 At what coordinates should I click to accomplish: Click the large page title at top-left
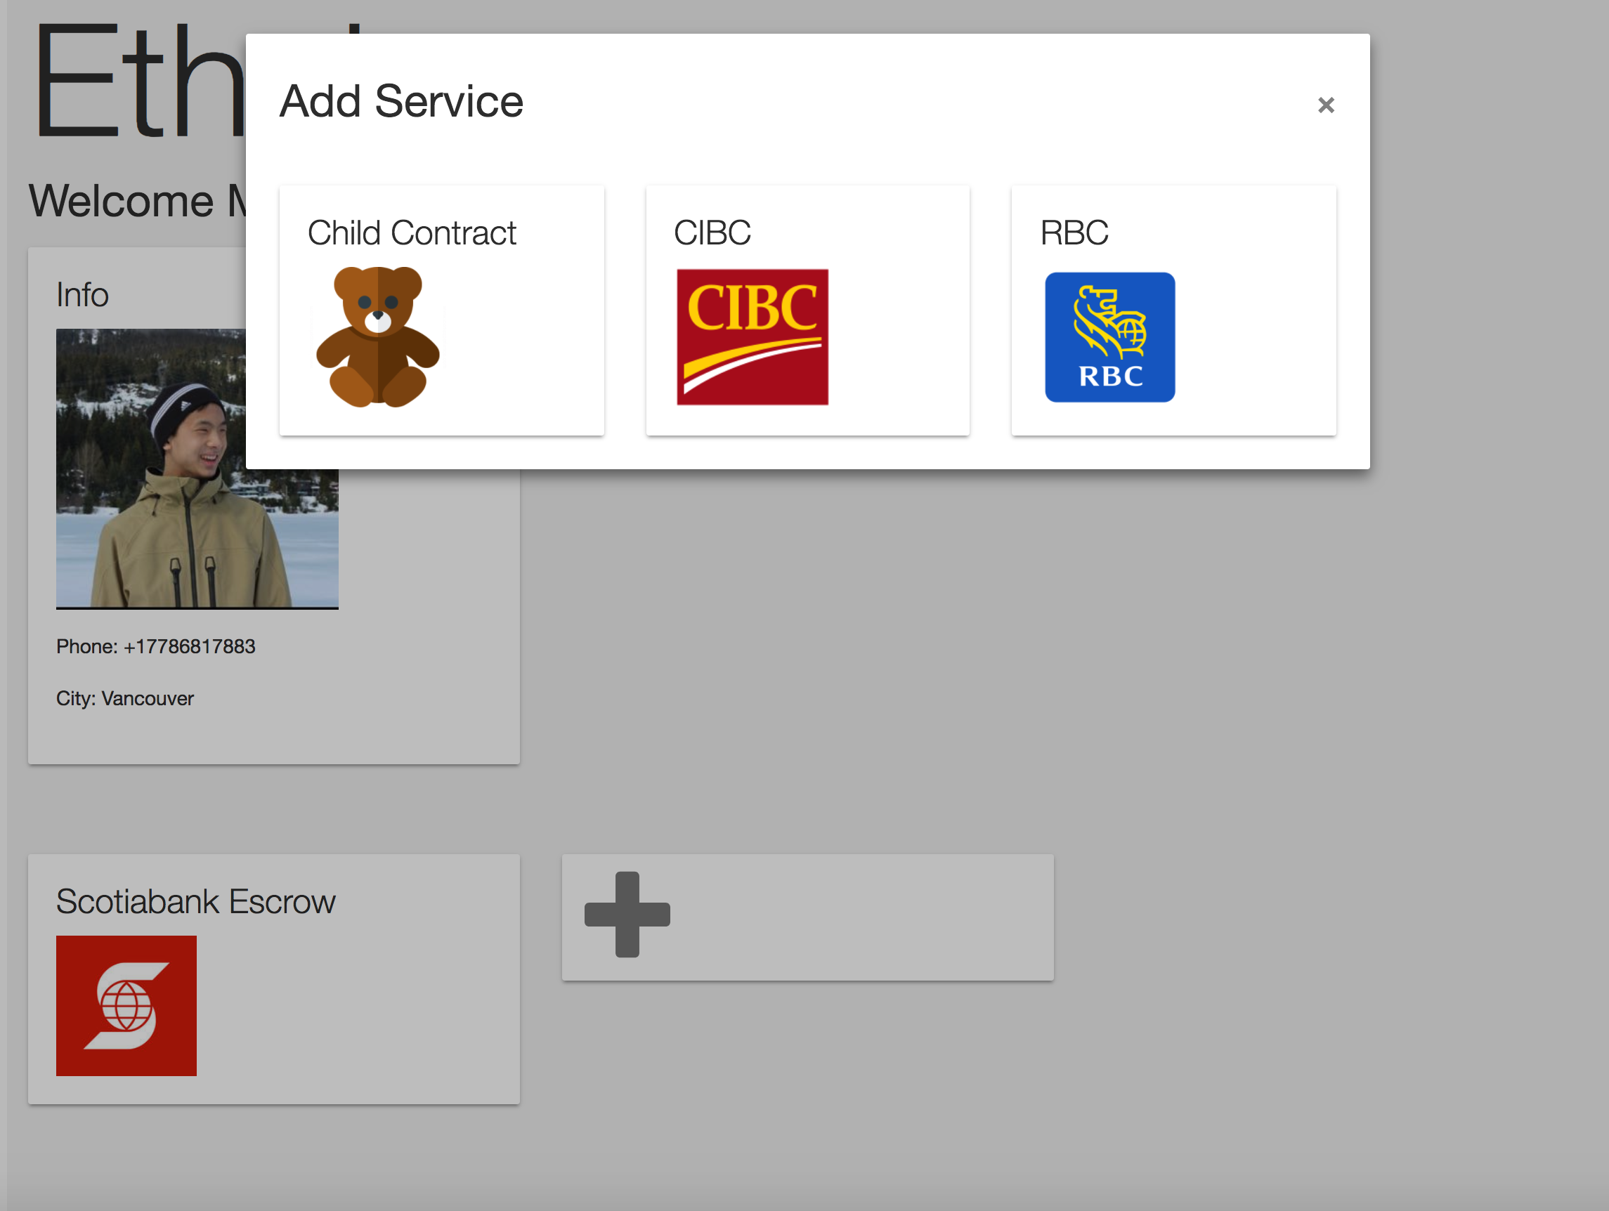[138, 80]
